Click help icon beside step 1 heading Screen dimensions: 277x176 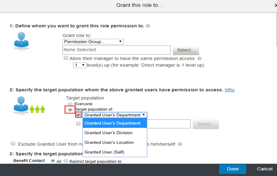[148, 26]
